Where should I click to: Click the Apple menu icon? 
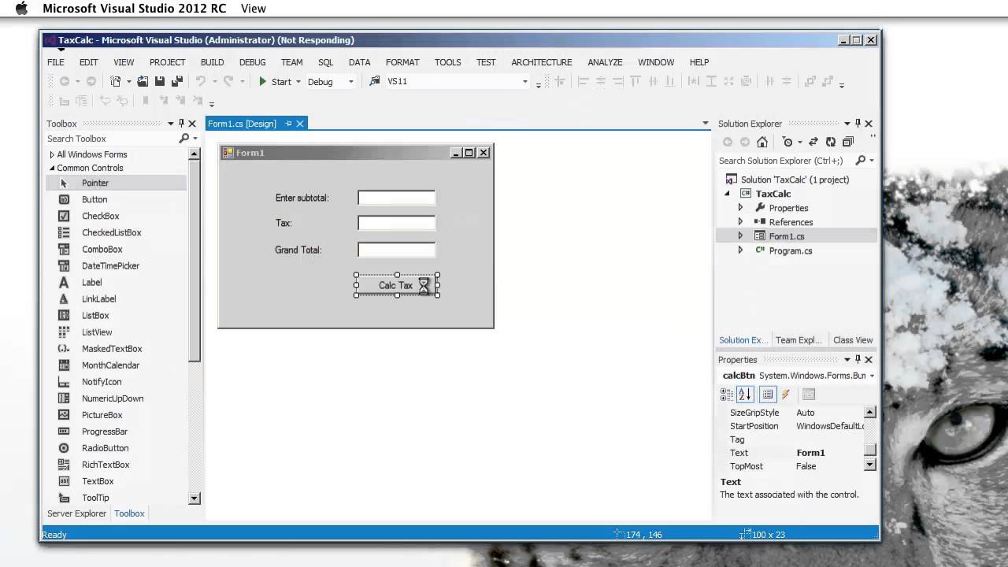click(x=21, y=8)
